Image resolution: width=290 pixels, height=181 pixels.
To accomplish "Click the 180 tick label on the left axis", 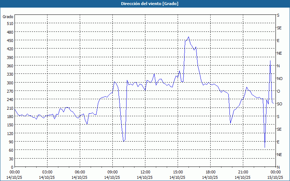I will pos(9,116).
